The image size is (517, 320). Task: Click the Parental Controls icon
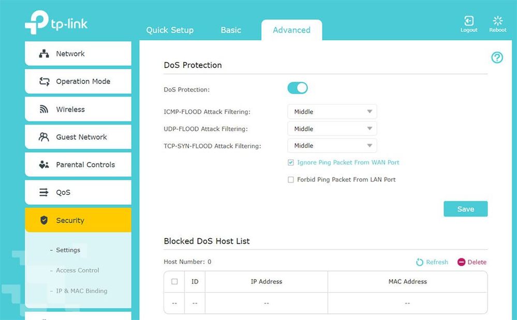(44, 164)
